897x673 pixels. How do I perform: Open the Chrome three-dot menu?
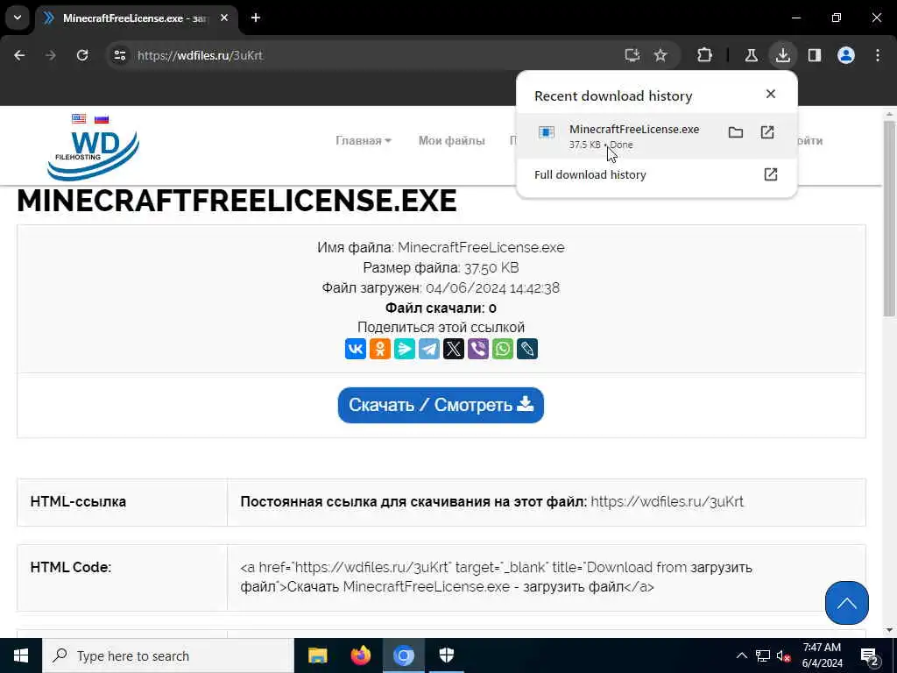[878, 55]
